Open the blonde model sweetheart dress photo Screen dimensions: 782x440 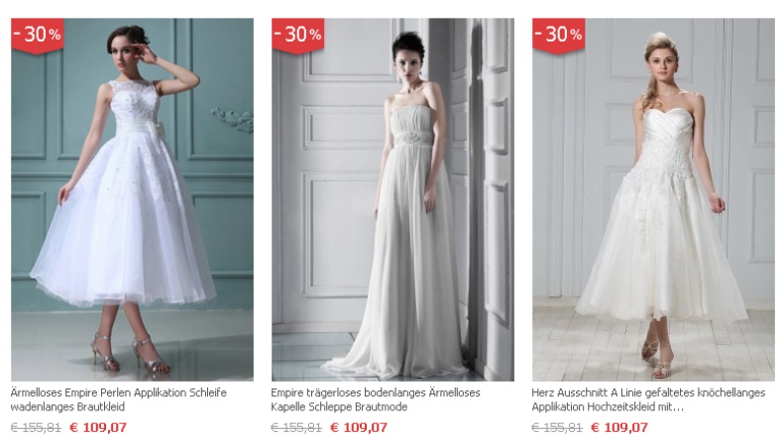[653, 199]
